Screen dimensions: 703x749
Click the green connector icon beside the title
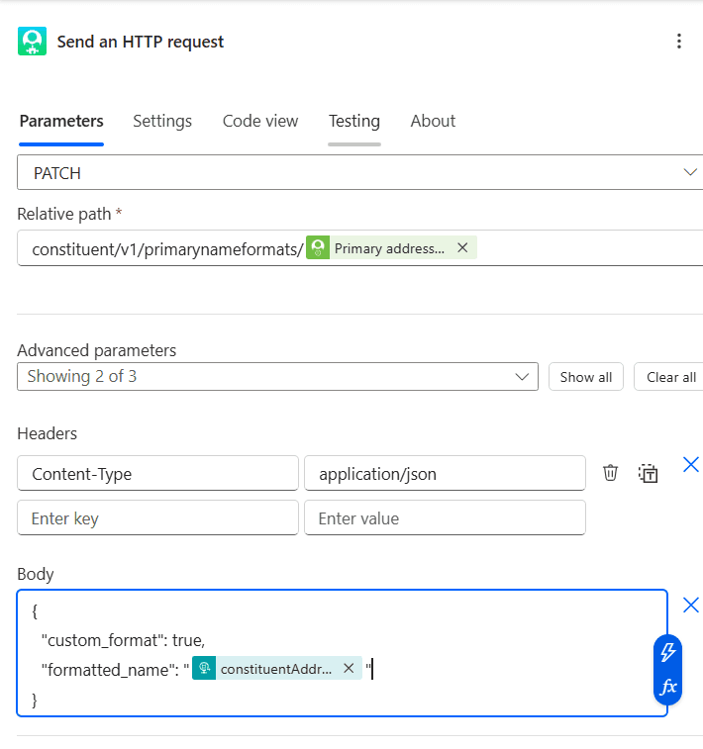[x=32, y=42]
